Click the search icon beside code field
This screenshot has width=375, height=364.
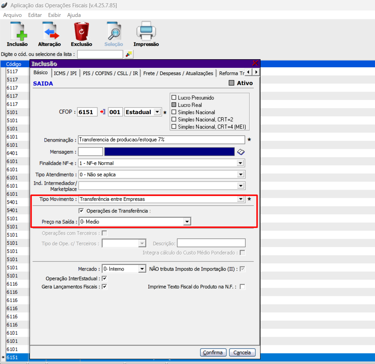click(129, 54)
